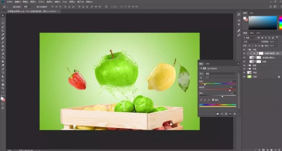Toggle the Colorize checkbox

(x=213, y=100)
